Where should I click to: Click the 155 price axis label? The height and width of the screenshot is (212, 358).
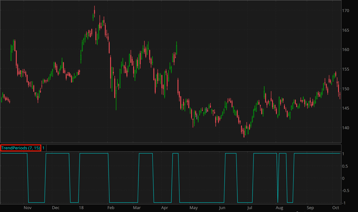tap(346, 69)
